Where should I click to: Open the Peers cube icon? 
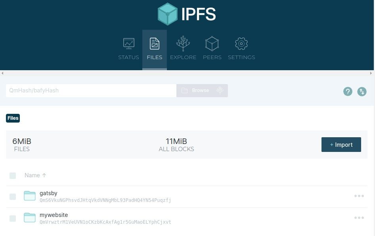coord(212,44)
